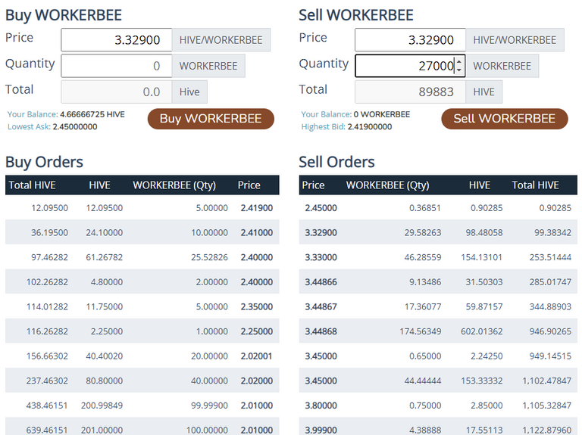Select sell order priced 3.44868
This screenshot has height=435, width=582.
coord(438,331)
